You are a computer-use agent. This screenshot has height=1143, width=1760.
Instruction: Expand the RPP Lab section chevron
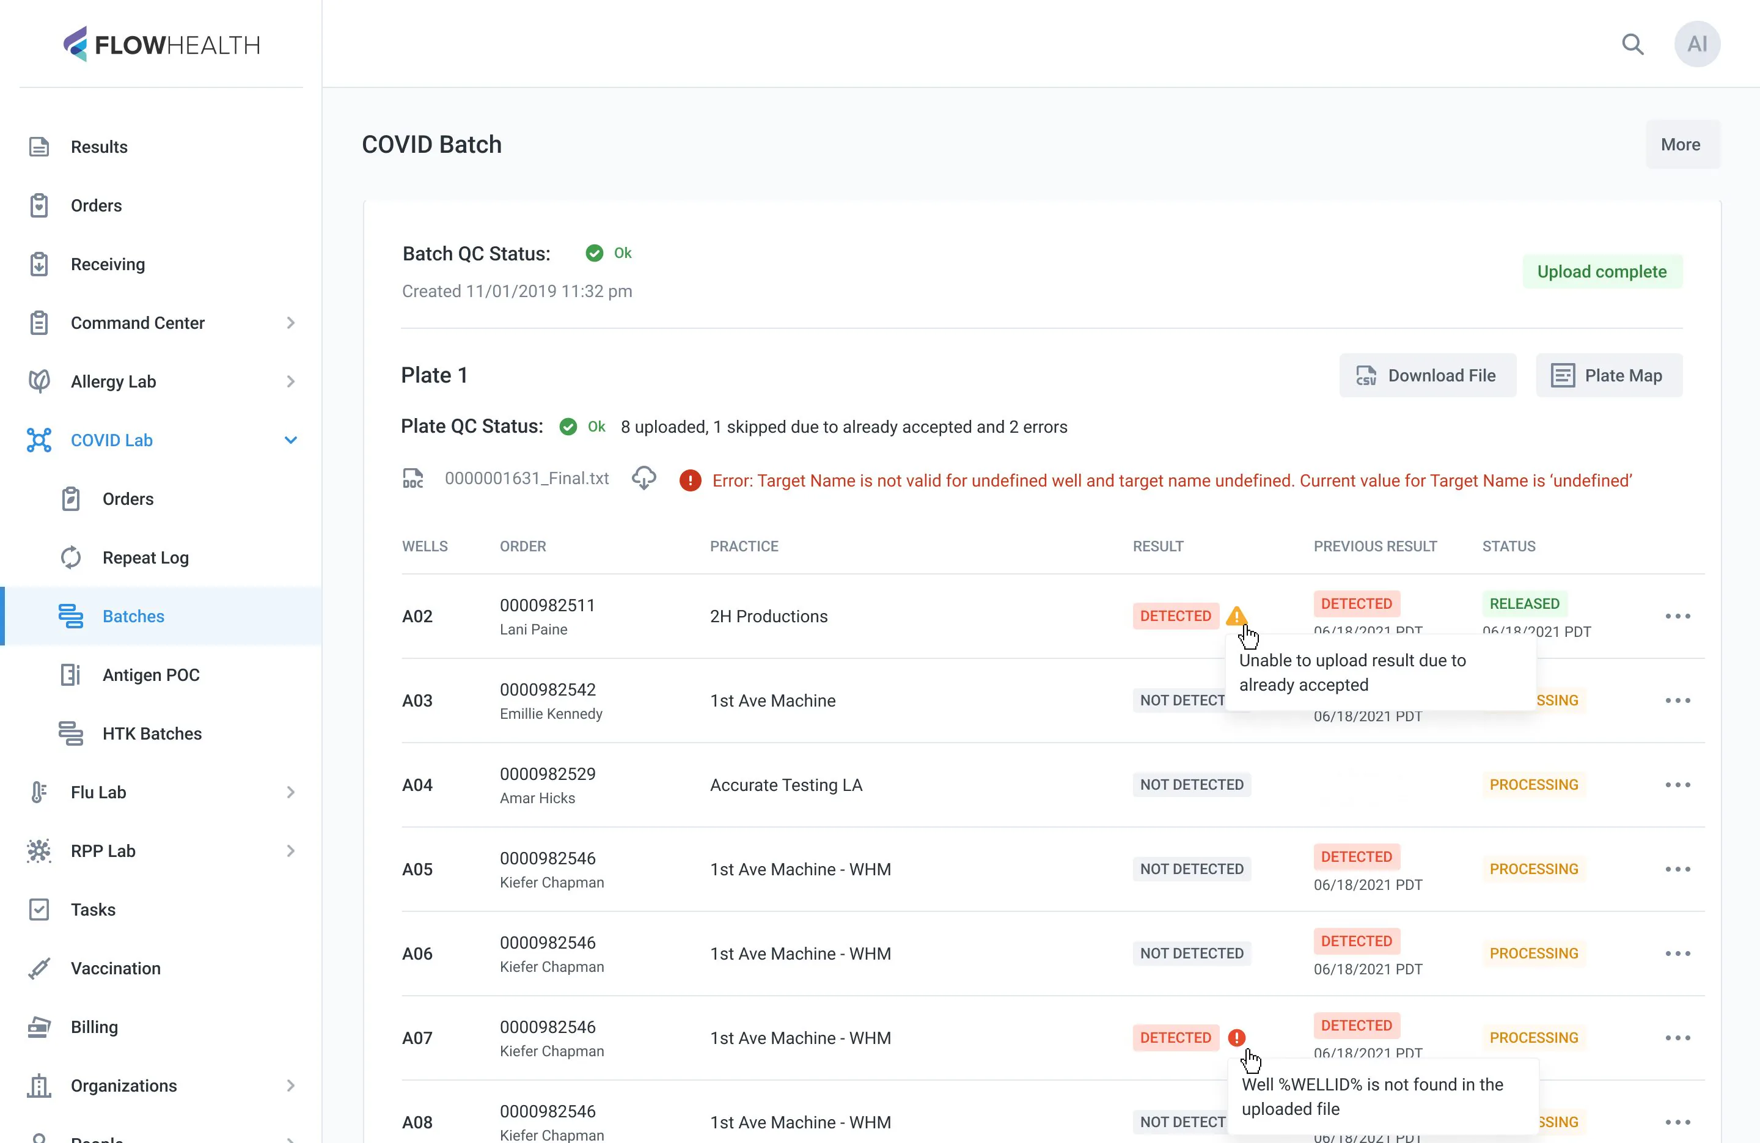pyautogui.click(x=291, y=851)
